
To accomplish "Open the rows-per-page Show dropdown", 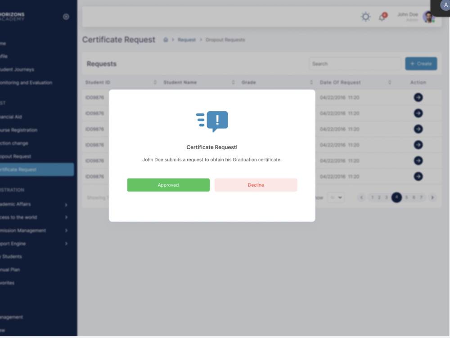I will (x=336, y=197).
